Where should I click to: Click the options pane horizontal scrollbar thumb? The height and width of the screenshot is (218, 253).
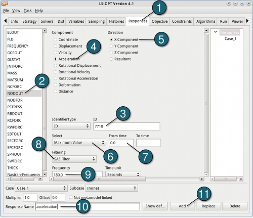click(100, 179)
